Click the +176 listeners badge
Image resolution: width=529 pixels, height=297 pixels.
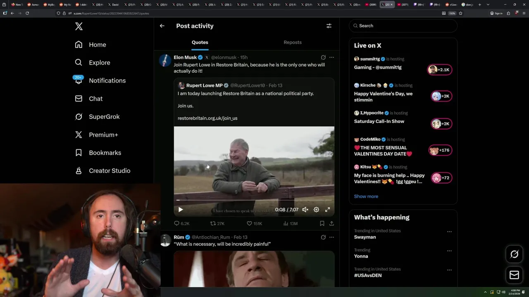pyautogui.click(x=441, y=150)
